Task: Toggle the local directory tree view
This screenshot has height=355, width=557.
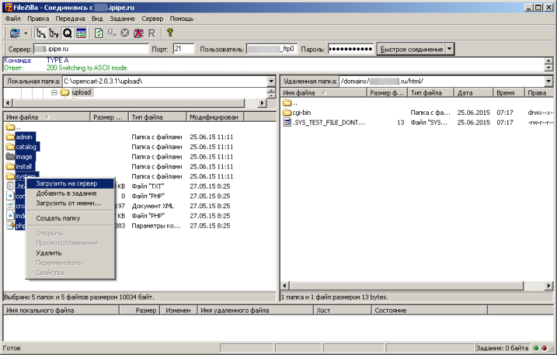Action: (x=41, y=33)
